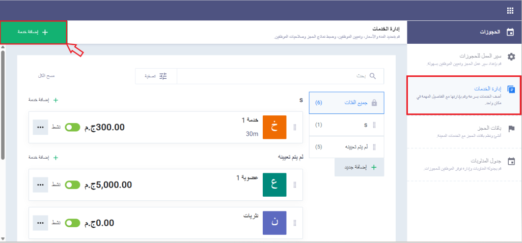522x243 pixels.
Task: Click the purple ن service icon
Action: pos(274,223)
